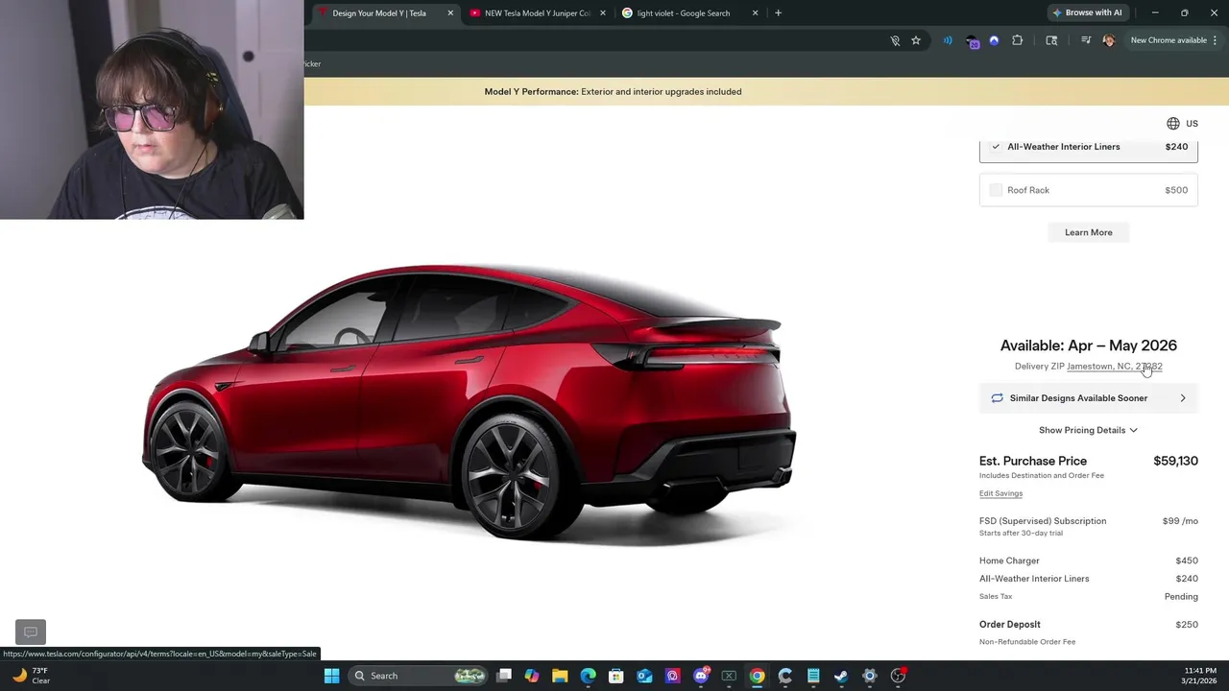Open Steam from the taskbar
This screenshot has width=1229, height=691.
tap(841, 676)
